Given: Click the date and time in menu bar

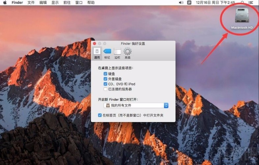Looking at the screenshot, I should pyautogui.click(x=215, y=3).
